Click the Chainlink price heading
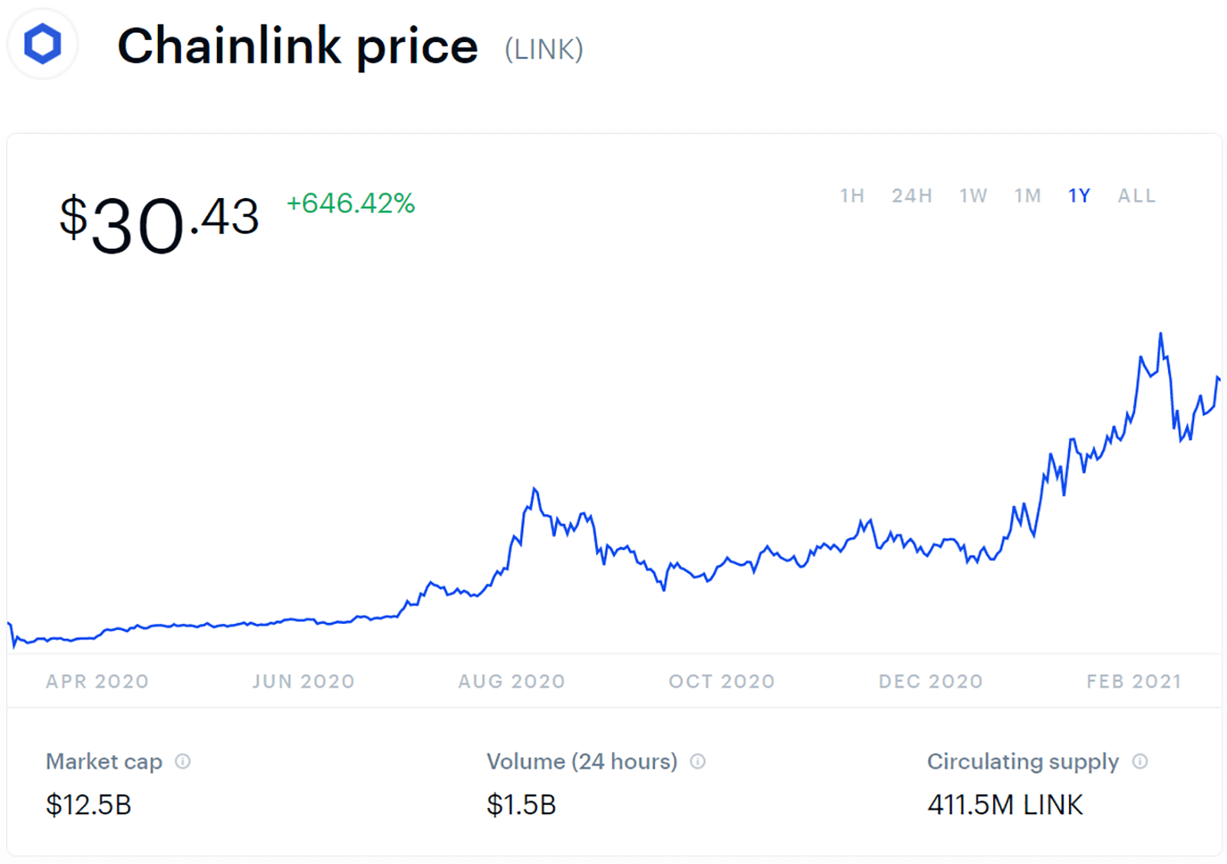Screen dimensions: 1227x864 [298, 46]
